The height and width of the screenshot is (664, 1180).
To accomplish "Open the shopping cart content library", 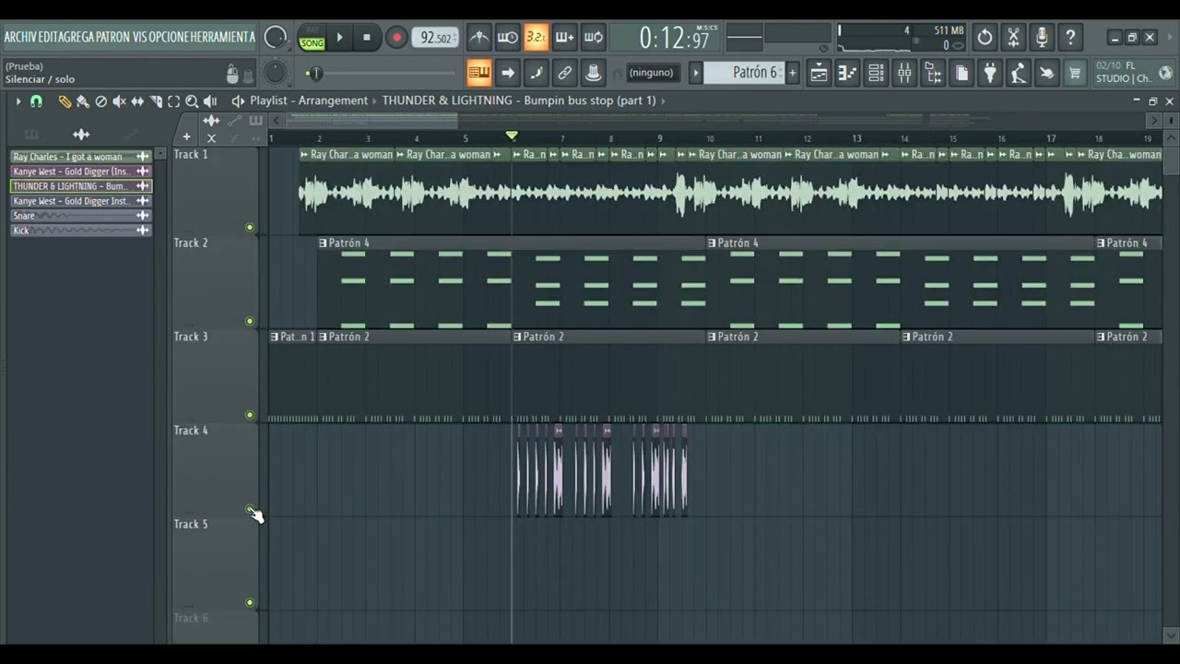I will (x=1075, y=73).
